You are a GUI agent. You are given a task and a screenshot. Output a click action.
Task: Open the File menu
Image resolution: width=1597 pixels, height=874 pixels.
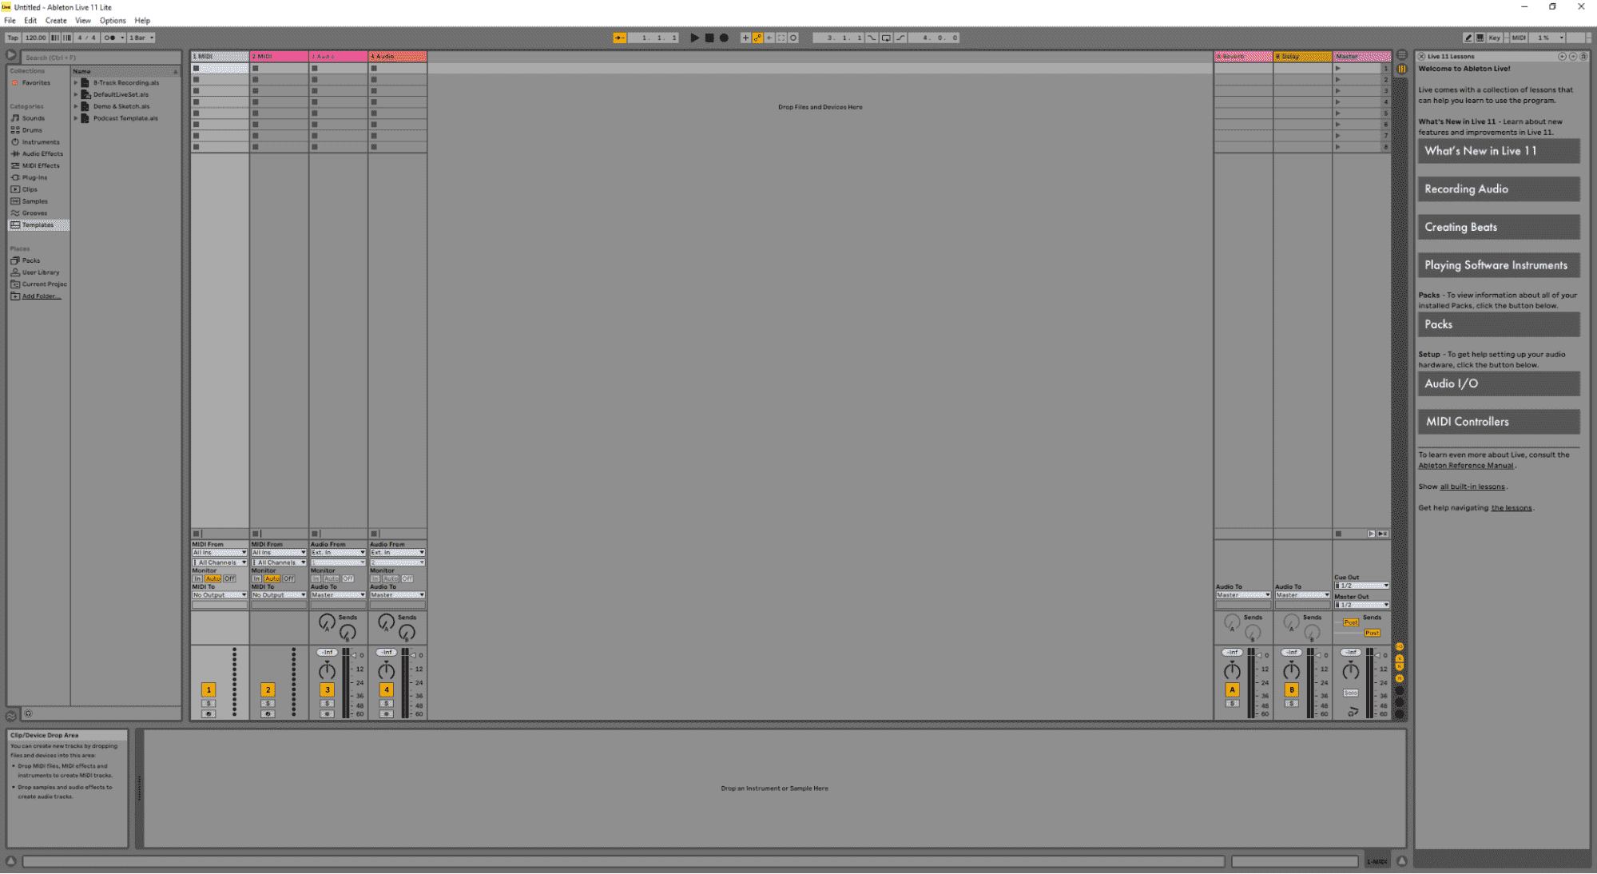tap(10, 21)
